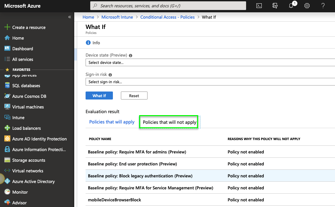
Task: Open the Help question mark icon
Action: [323, 6]
